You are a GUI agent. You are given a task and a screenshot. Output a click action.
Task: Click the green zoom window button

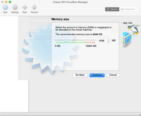coord(10,2)
